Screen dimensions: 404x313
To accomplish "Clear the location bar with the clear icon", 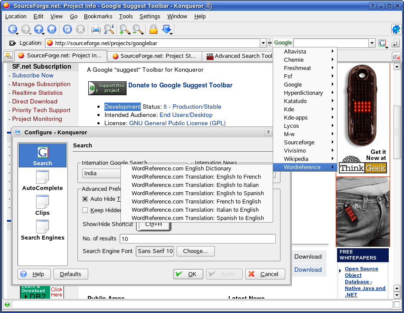I will [12, 43].
